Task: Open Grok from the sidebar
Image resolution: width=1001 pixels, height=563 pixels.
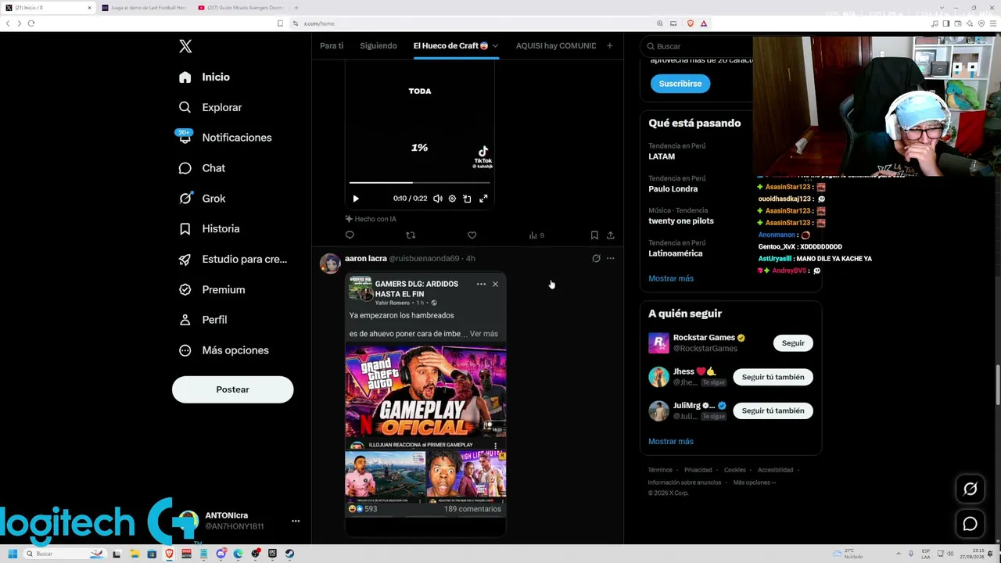Action: pyautogui.click(x=202, y=199)
